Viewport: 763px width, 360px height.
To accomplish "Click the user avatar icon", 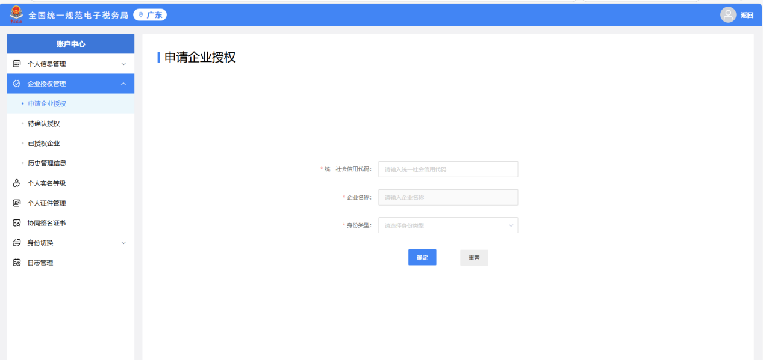I will (x=728, y=15).
